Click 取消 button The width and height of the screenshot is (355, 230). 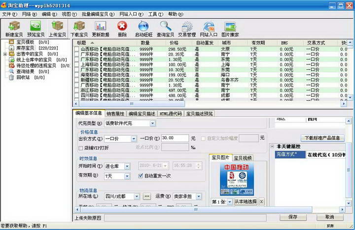[x=330, y=217]
